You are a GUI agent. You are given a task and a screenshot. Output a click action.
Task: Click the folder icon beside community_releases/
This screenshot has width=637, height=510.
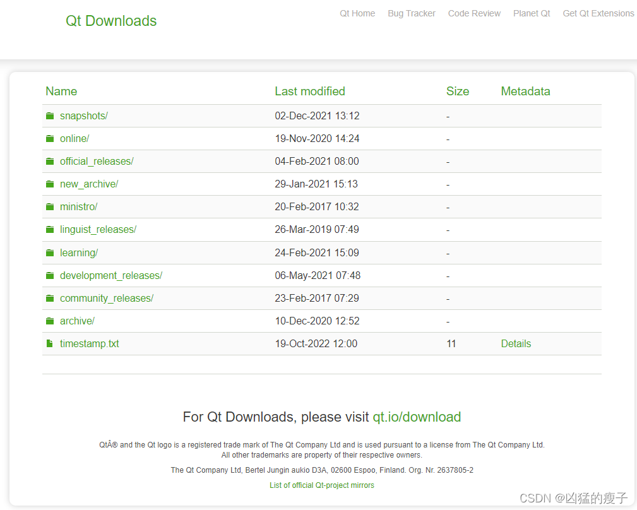50,299
